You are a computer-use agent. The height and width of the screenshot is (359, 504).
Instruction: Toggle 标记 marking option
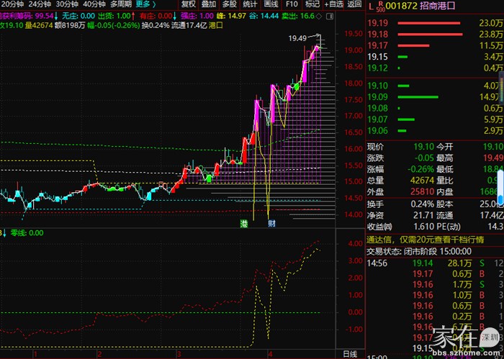coord(312,4)
